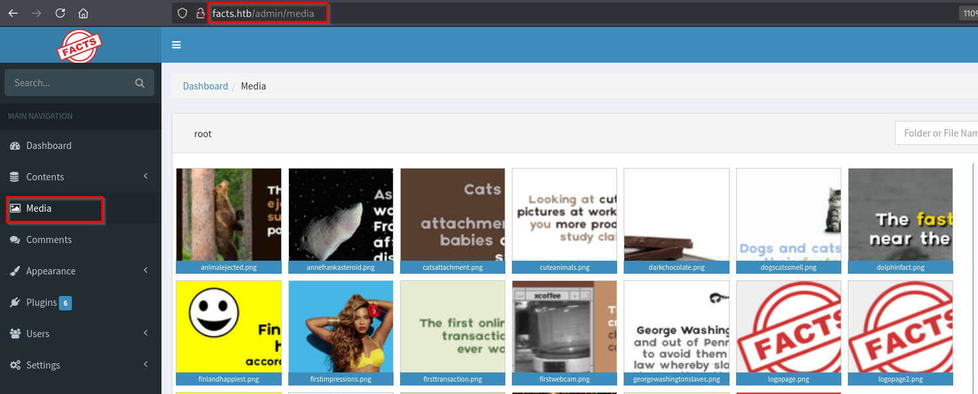Image resolution: width=978 pixels, height=394 pixels.
Task: Click the Media breadcrumb text
Action: (x=254, y=86)
